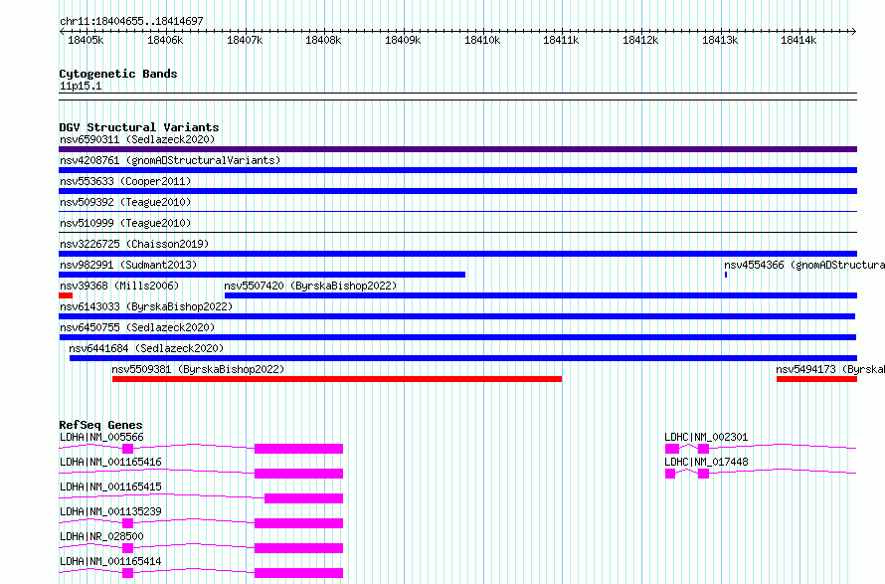Click the chr11:18404655..18414697 coordinate label

[x=131, y=21]
